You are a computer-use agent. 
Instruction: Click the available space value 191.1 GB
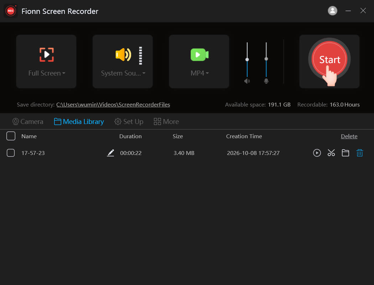(279, 105)
